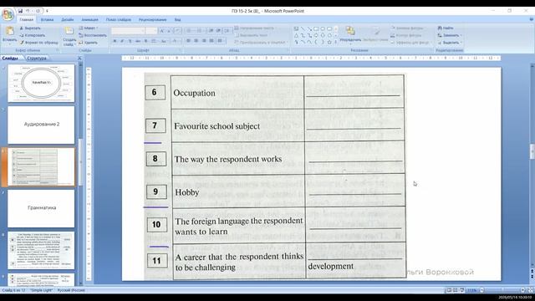Copy selection with Копировать
The height and width of the screenshot is (301, 535).
tap(32, 35)
